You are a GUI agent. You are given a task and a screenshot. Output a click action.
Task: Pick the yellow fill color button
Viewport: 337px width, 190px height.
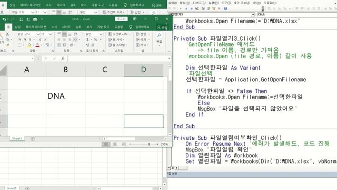point(29,45)
